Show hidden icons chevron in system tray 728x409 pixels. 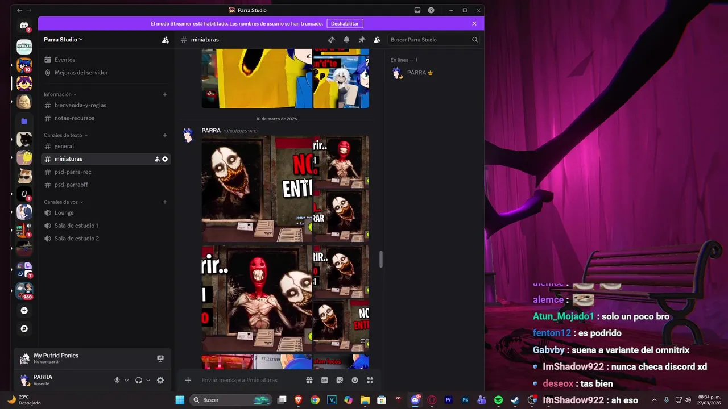pyautogui.click(x=654, y=400)
